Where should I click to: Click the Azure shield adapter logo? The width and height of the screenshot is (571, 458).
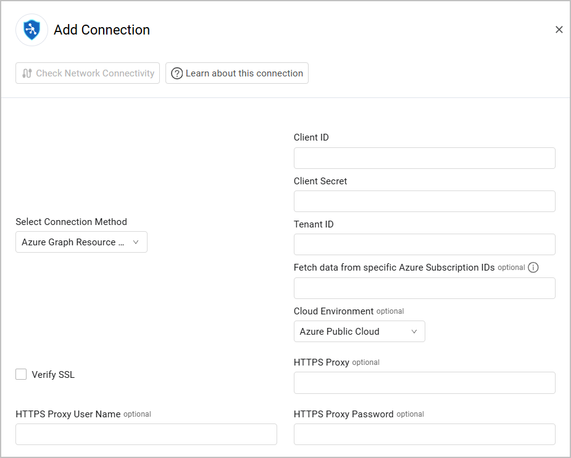31,30
